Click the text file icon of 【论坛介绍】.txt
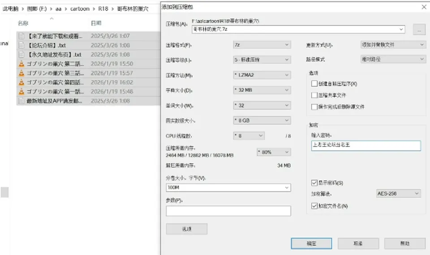 tap(21, 45)
